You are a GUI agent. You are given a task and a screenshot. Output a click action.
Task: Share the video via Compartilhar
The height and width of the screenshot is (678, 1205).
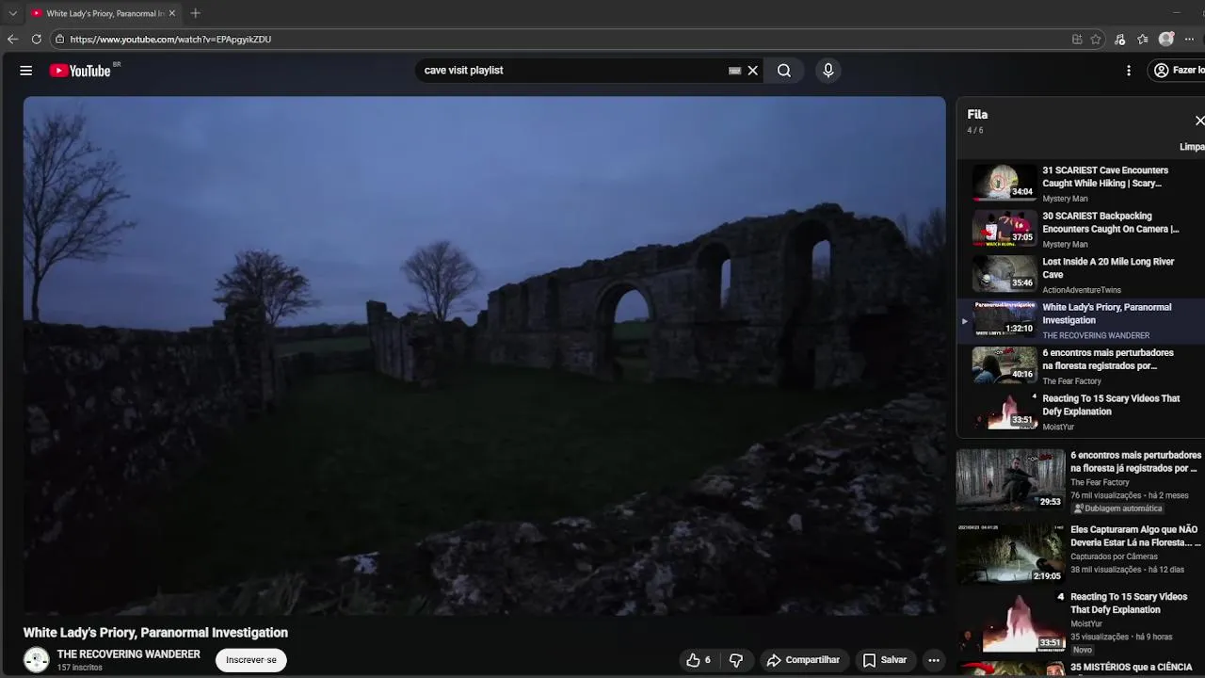(x=803, y=660)
